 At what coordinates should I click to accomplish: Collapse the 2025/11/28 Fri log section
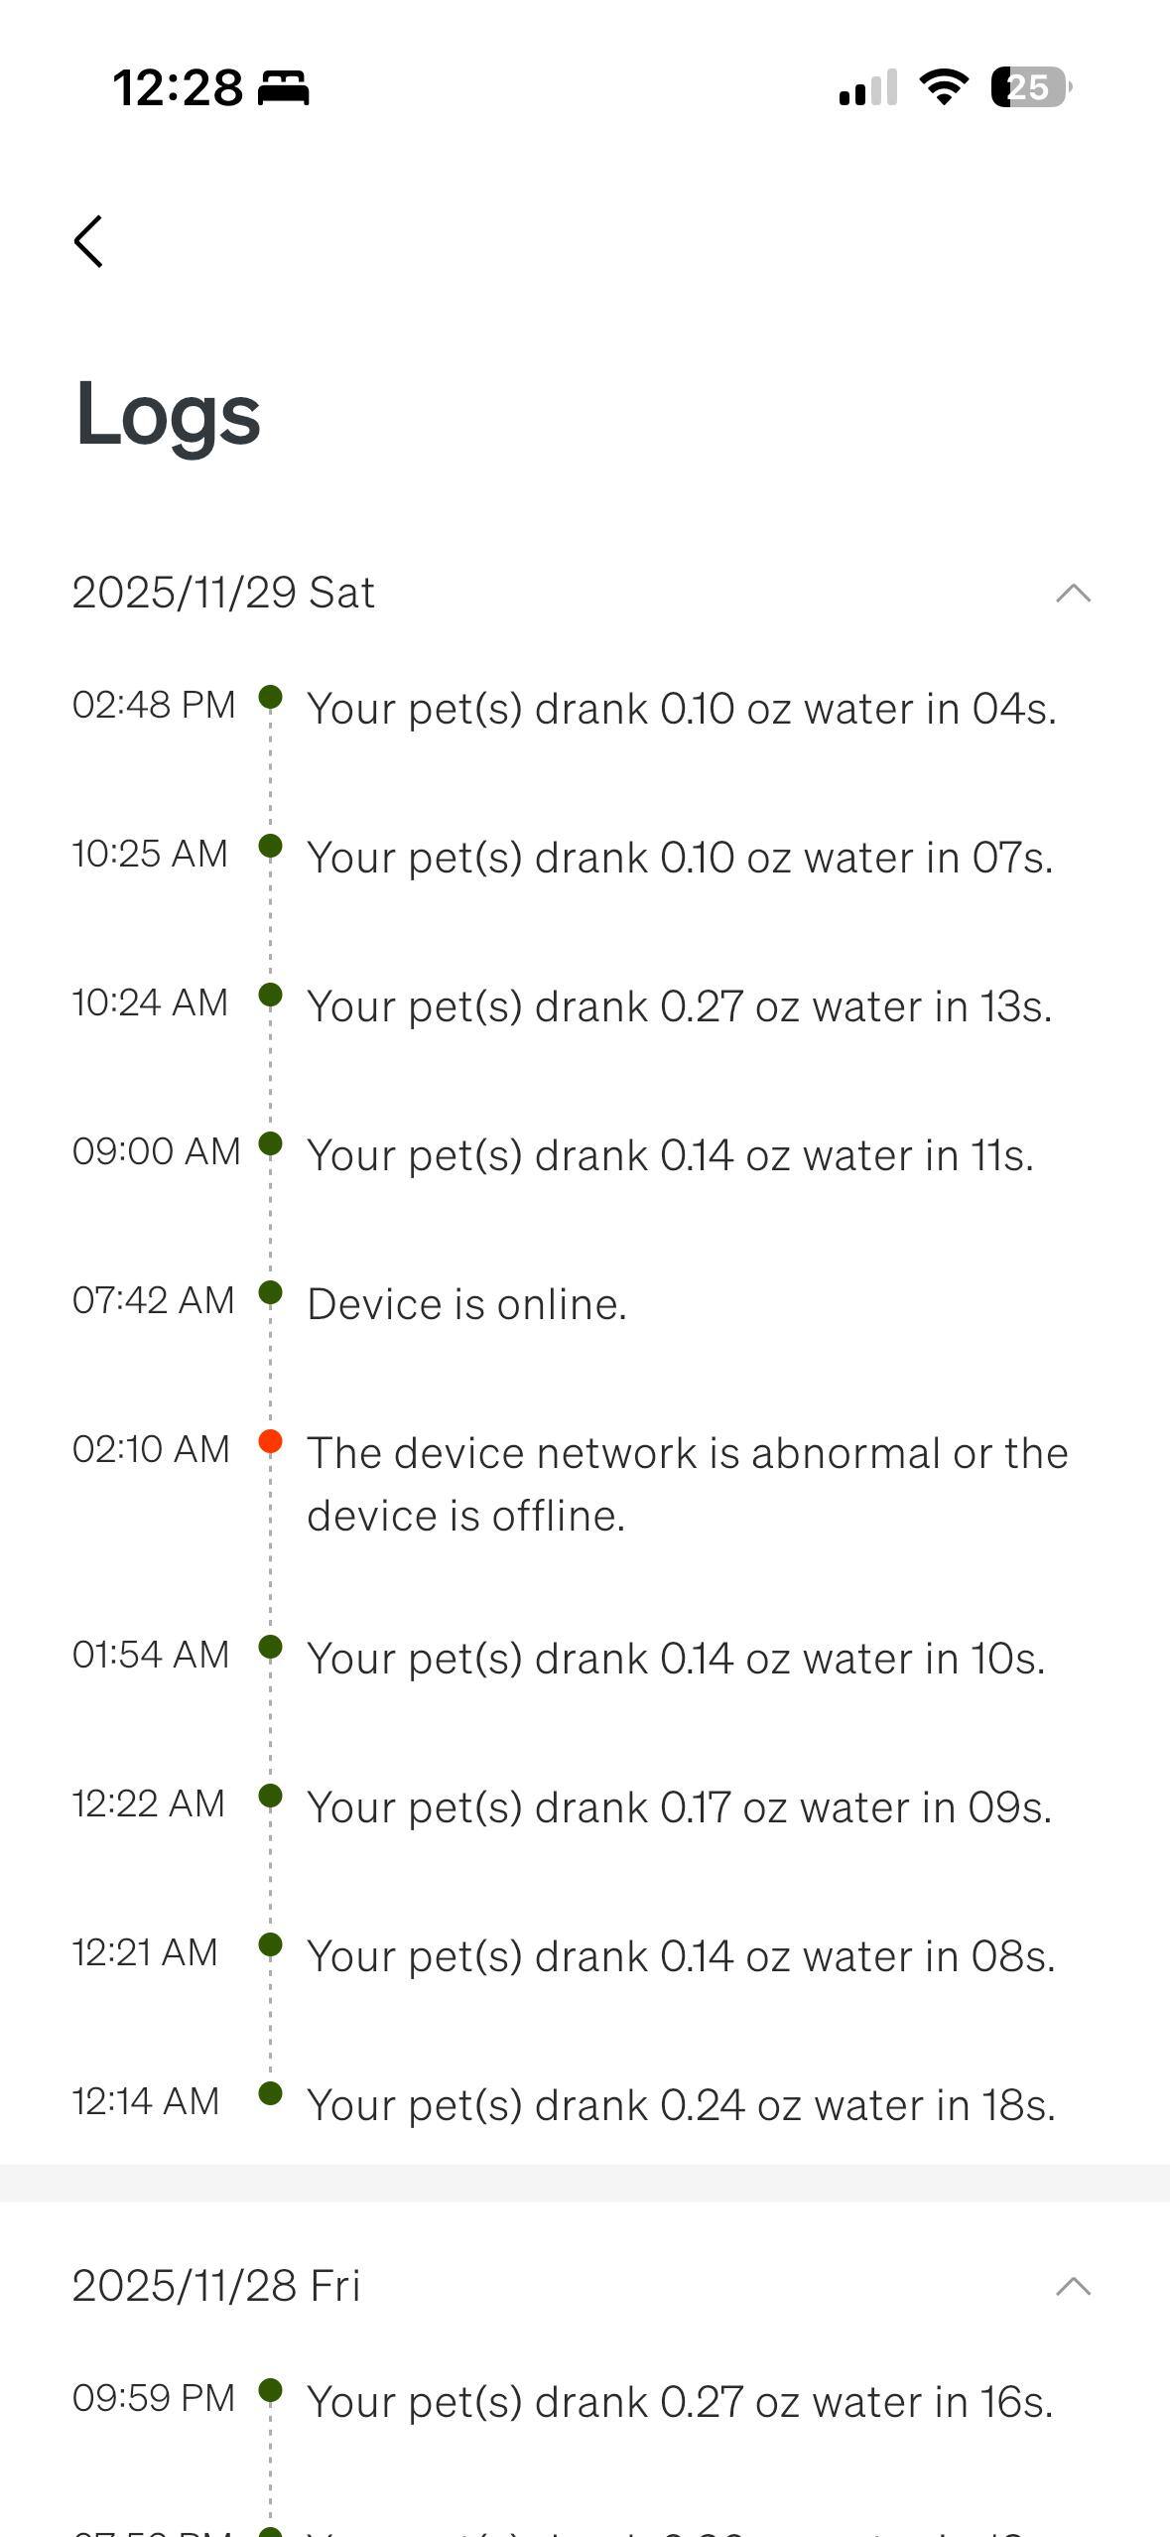pos(1073,2287)
